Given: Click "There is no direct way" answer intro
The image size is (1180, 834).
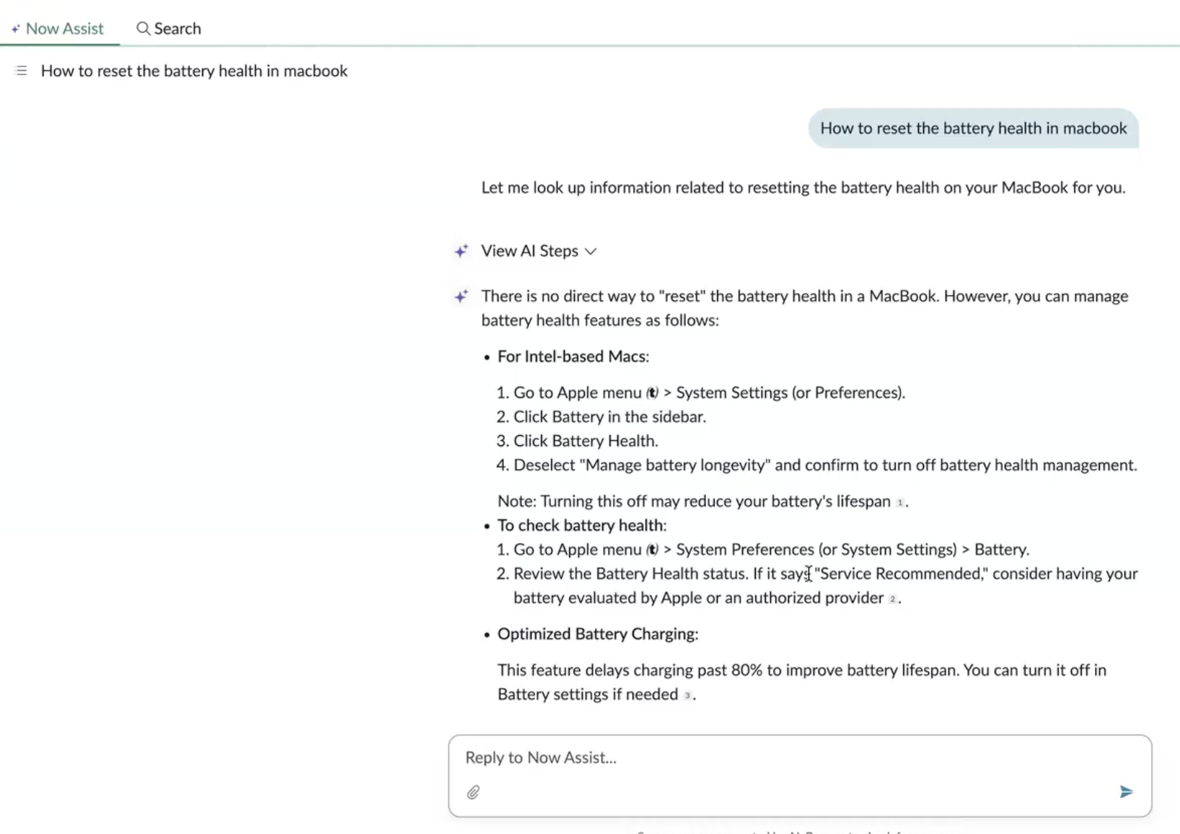Looking at the screenshot, I should click(805, 308).
